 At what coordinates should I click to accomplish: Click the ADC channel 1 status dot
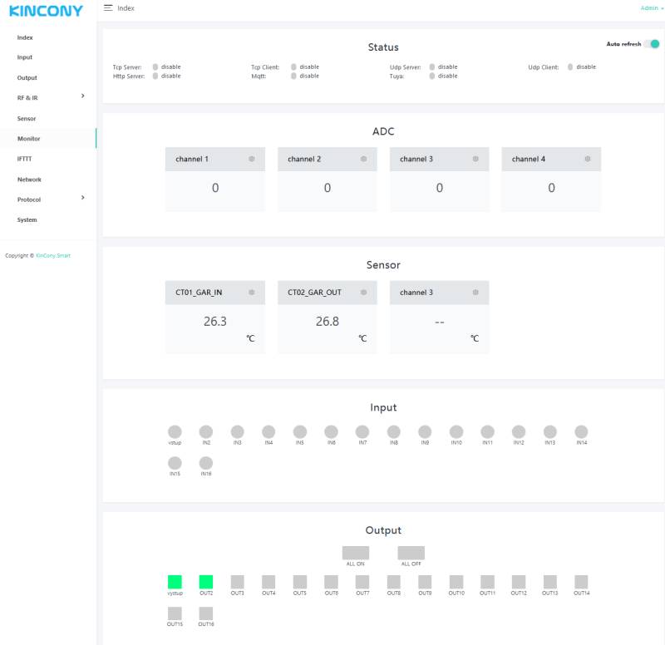tap(251, 159)
